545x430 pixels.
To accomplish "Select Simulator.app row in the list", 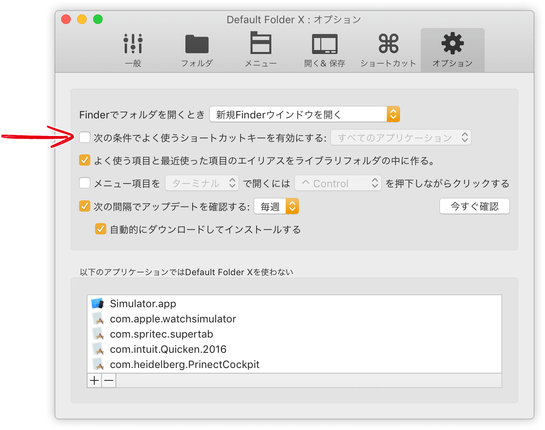I will pos(294,304).
